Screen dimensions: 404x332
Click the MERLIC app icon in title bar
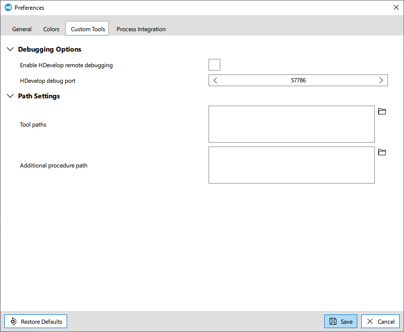(8, 7)
